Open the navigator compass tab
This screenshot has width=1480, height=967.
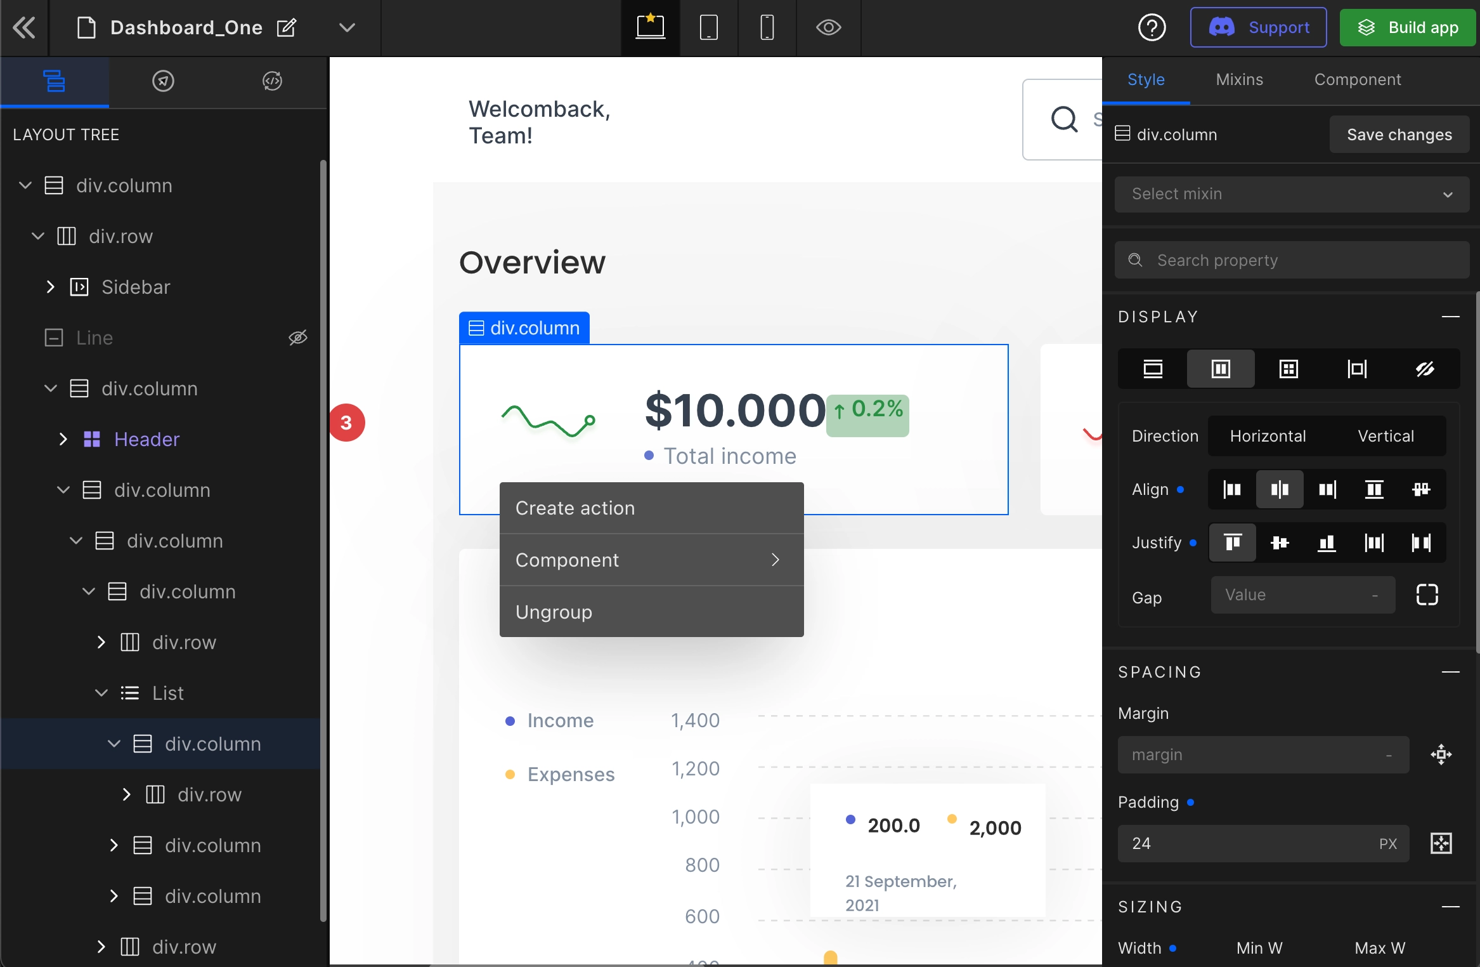click(x=163, y=81)
